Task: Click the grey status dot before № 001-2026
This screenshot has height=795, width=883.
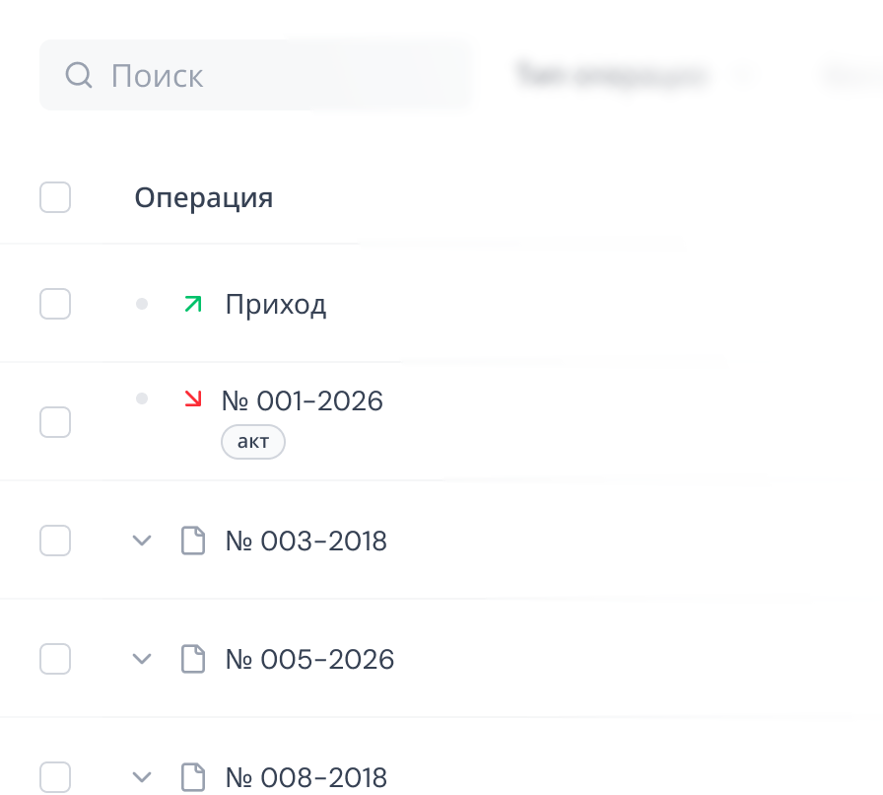Action: click(142, 398)
